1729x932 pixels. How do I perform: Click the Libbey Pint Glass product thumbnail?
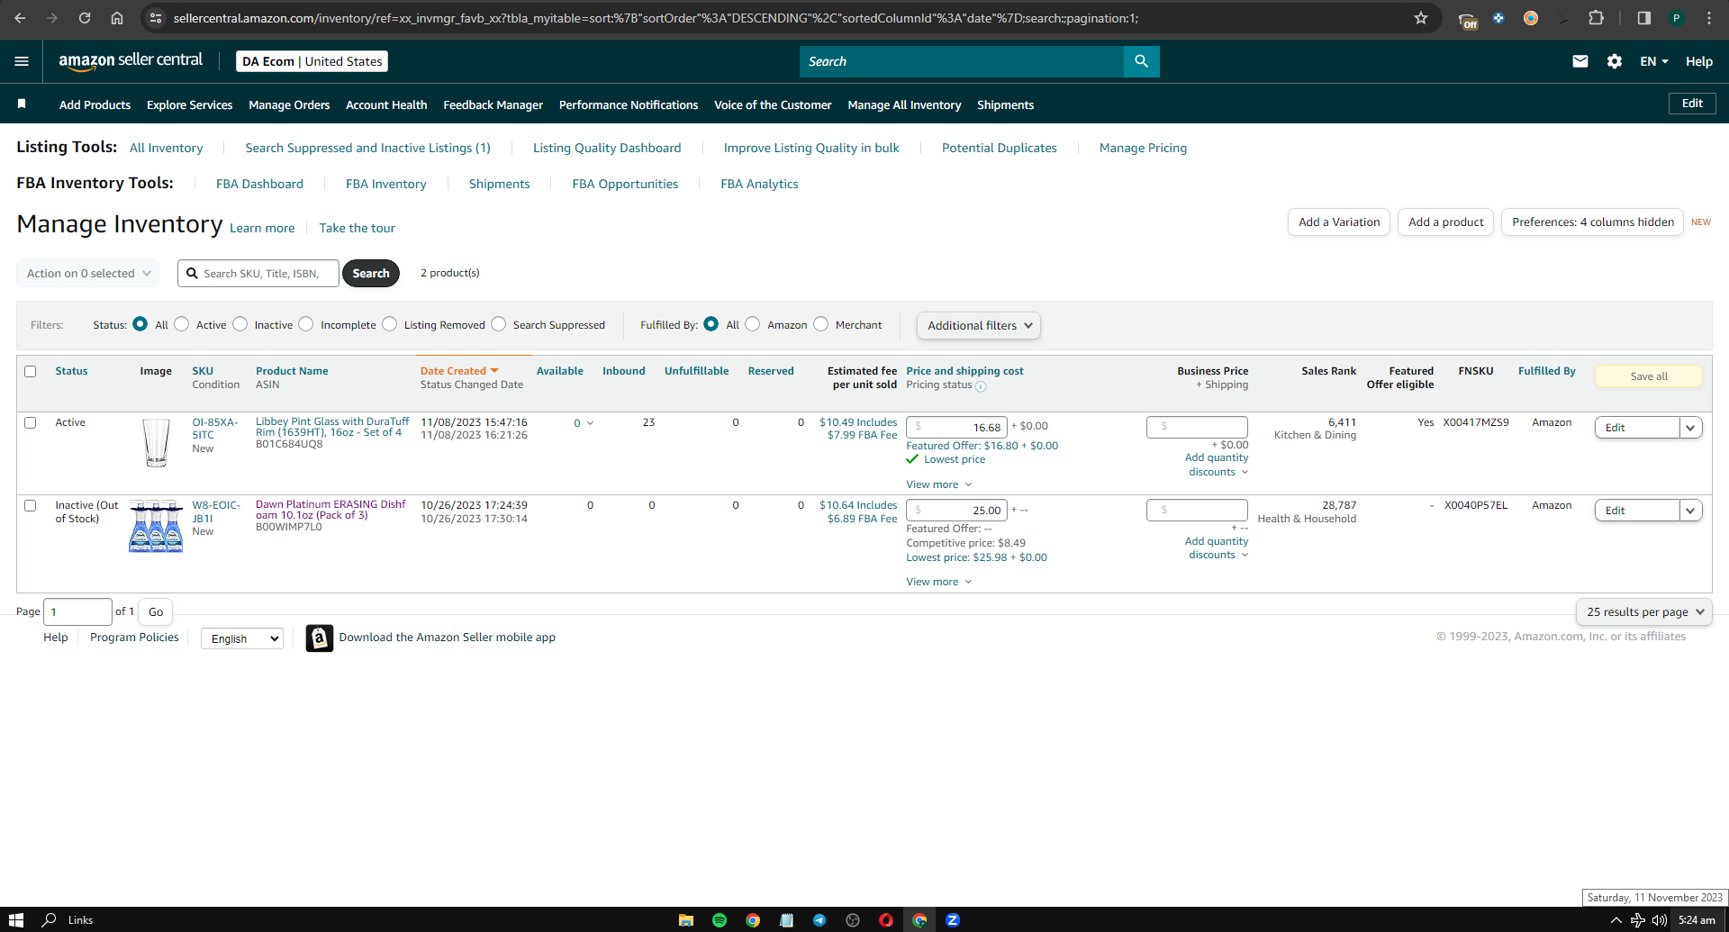[156, 442]
